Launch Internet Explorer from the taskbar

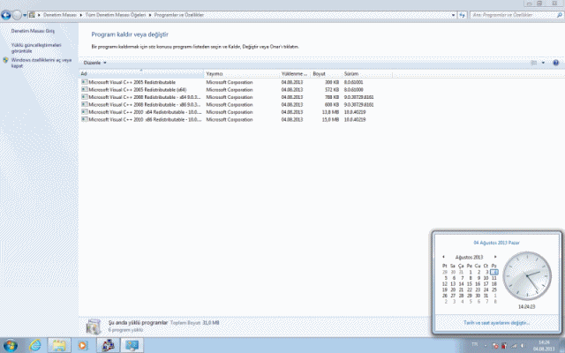(35, 345)
